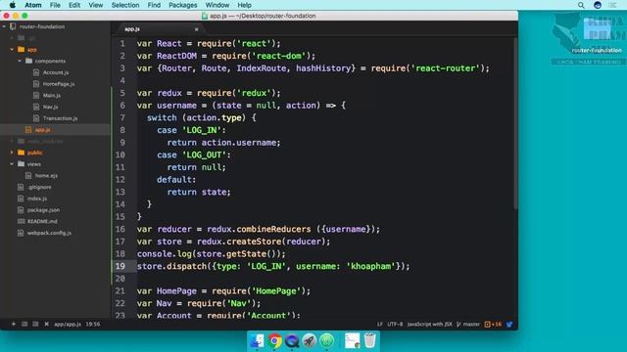Open HomePage.js file in components
The height and width of the screenshot is (352, 627).
pos(59,84)
